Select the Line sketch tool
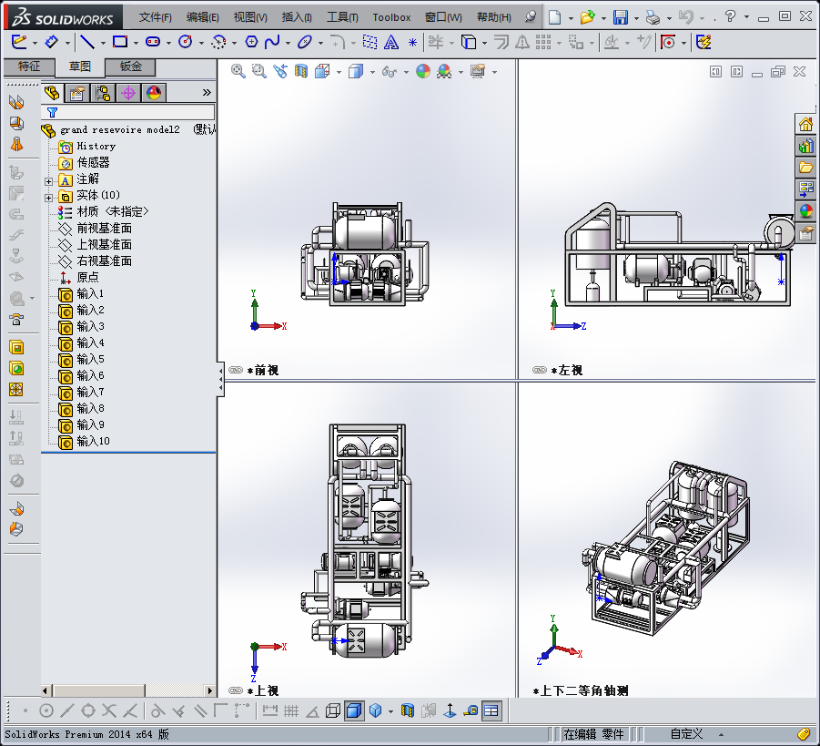 [86, 42]
